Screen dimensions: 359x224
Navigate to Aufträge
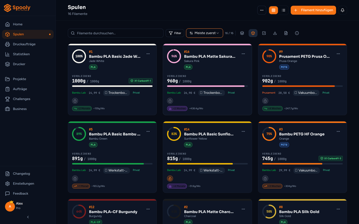(x=28, y=89)
